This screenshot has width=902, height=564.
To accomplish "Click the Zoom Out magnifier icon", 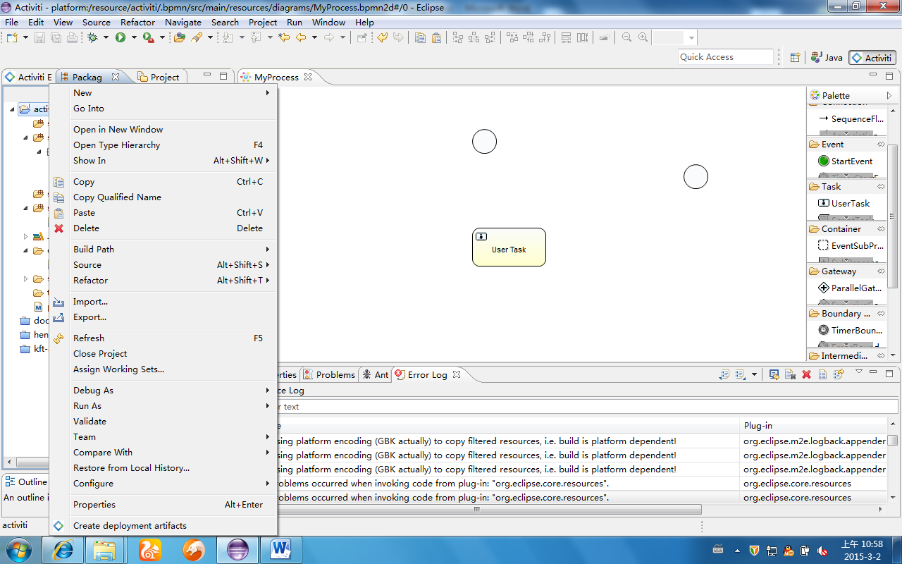I will (626, 37).
